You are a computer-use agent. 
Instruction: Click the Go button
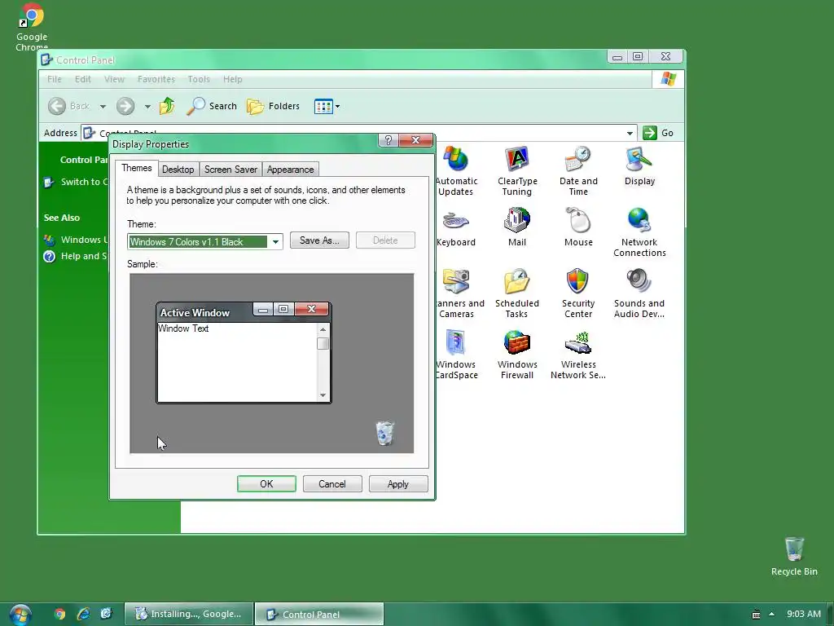(658, 133)
